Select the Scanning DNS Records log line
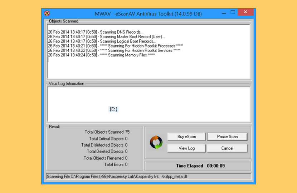This screenshot has height=193, width=297. [x=96, y=32]
